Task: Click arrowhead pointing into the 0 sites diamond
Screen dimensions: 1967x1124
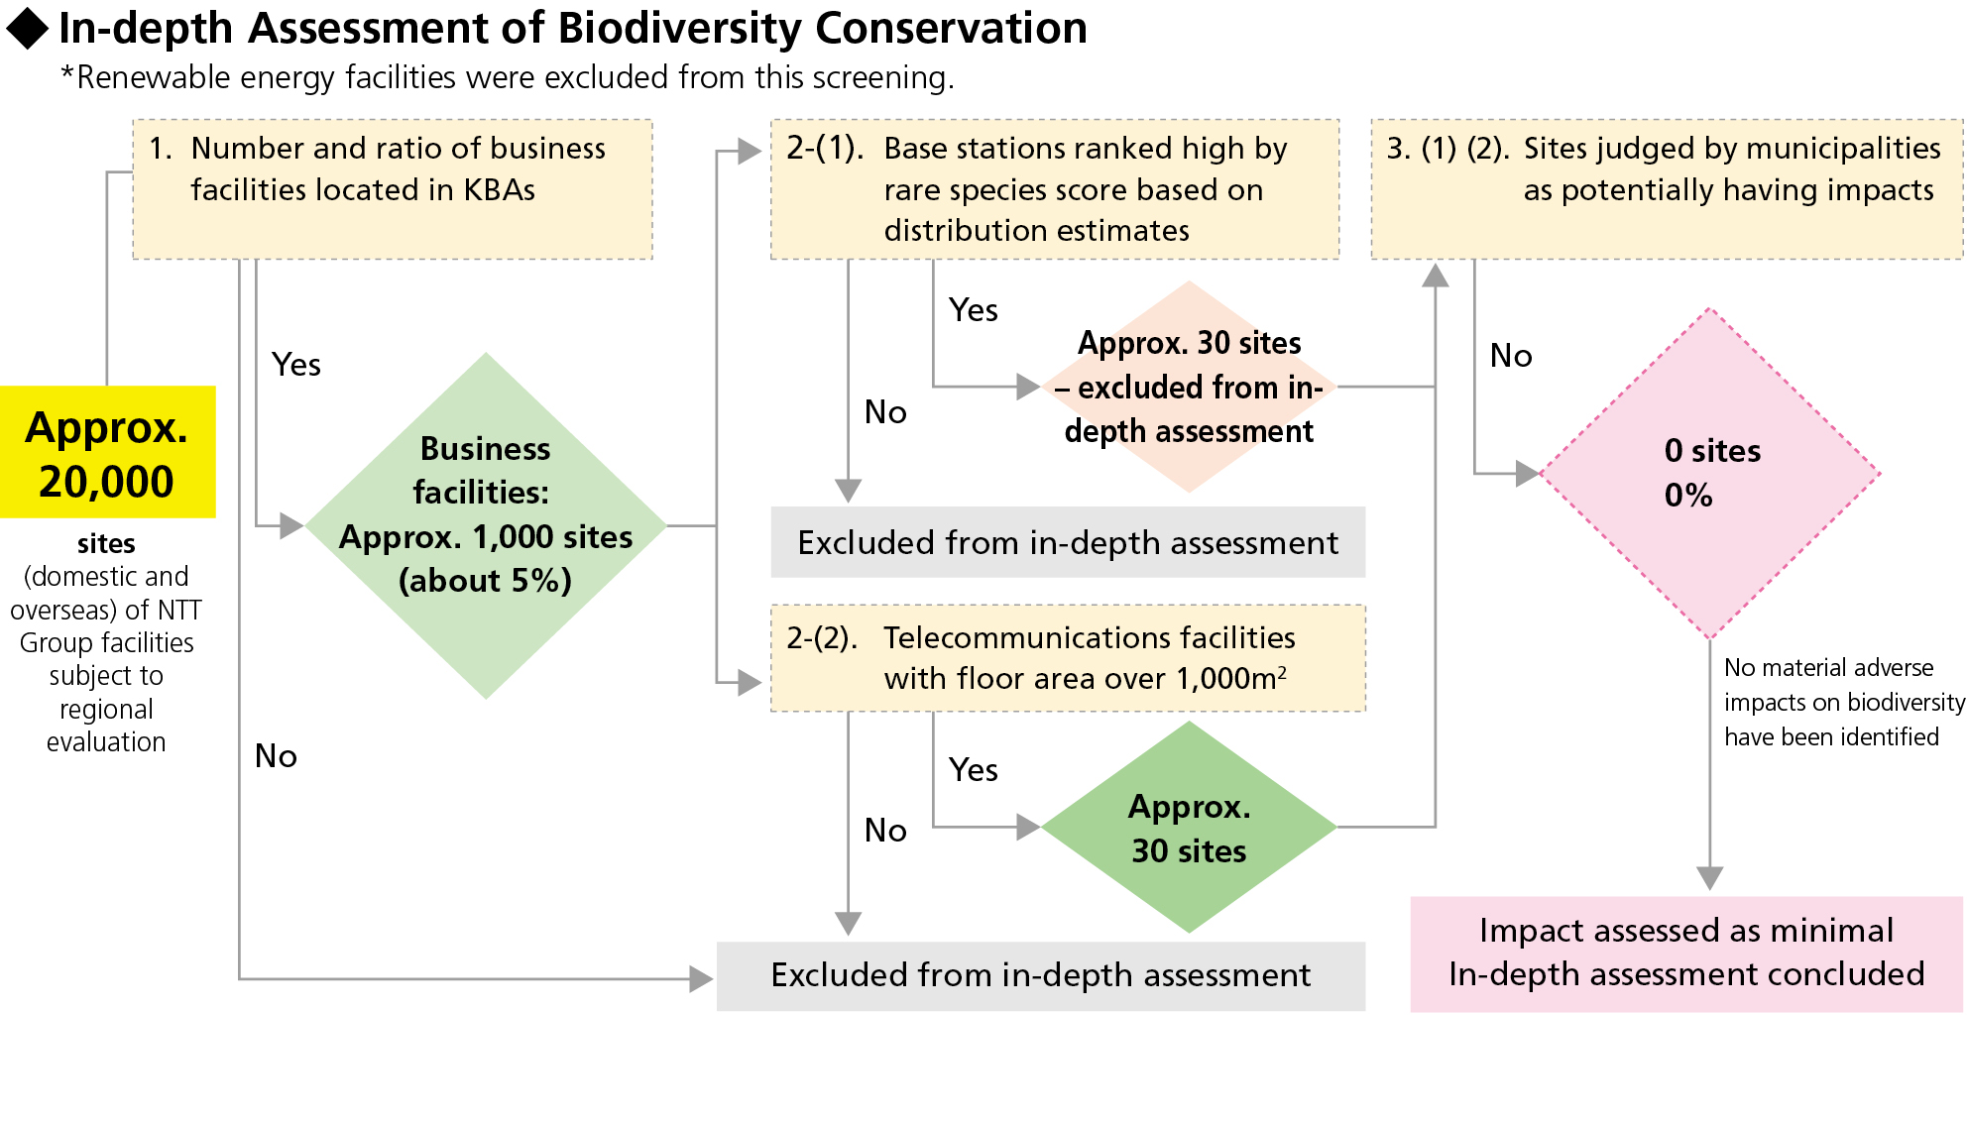Action: pos(1527,474)
